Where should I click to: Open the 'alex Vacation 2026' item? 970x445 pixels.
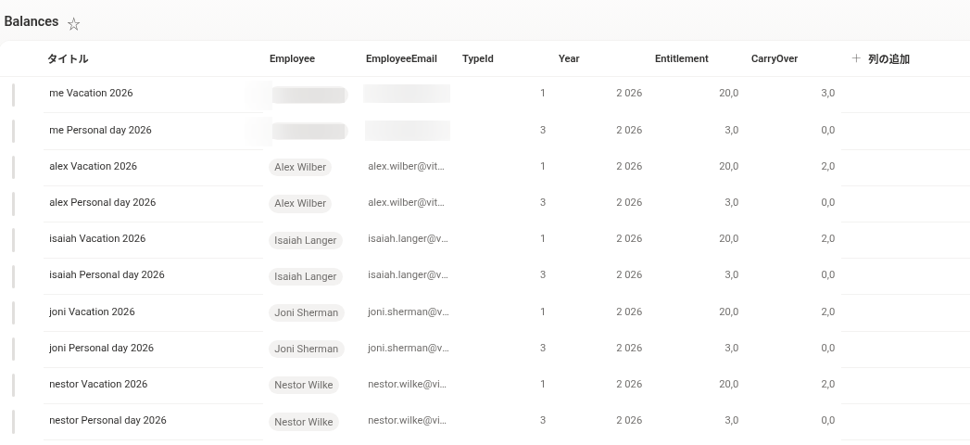tap(93, 166)
